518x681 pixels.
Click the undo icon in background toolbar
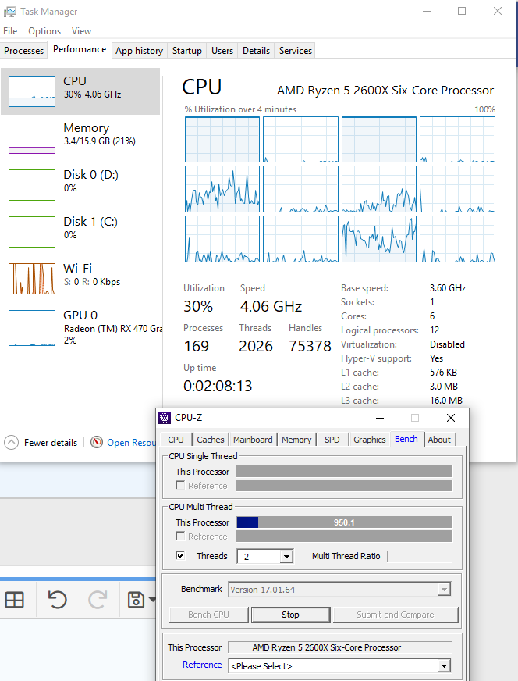click(57, 601)
